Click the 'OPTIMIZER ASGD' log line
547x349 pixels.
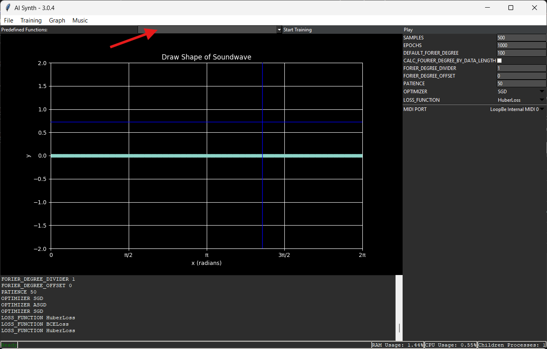pos(24,305)
